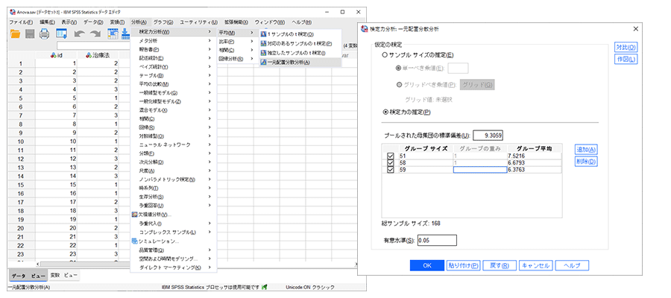The width and height of the screenshot is (671, 298).
Task: Click the グリッド button
Action: 477,85
